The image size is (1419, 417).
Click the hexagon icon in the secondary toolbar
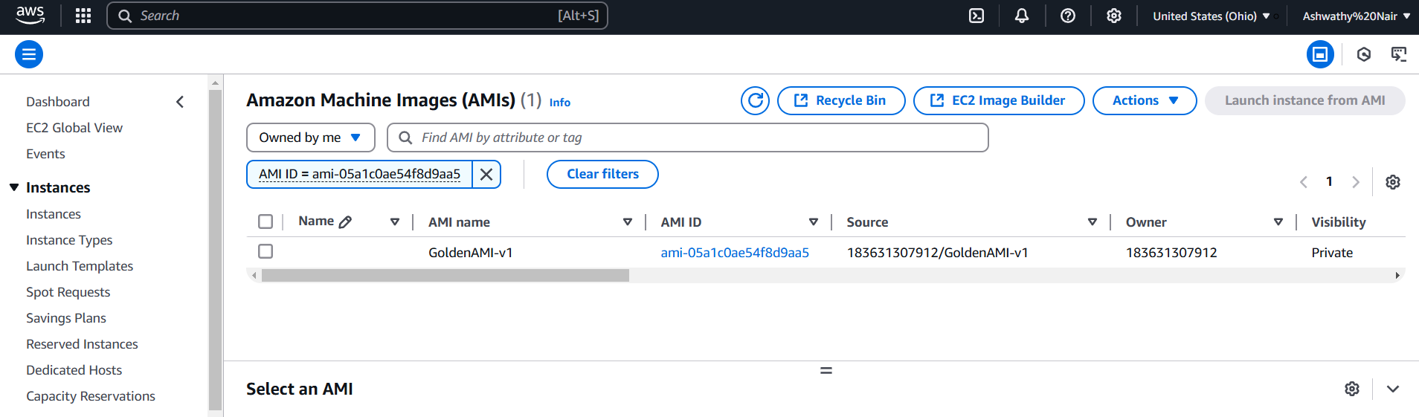click(1363, 54)
